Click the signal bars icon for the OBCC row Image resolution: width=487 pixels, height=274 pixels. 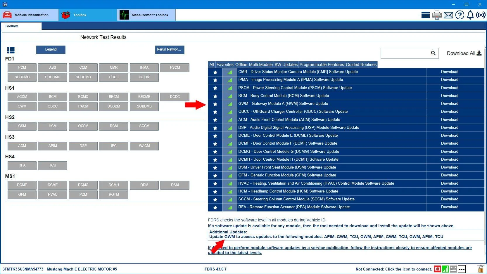click(x=230, y=112)
